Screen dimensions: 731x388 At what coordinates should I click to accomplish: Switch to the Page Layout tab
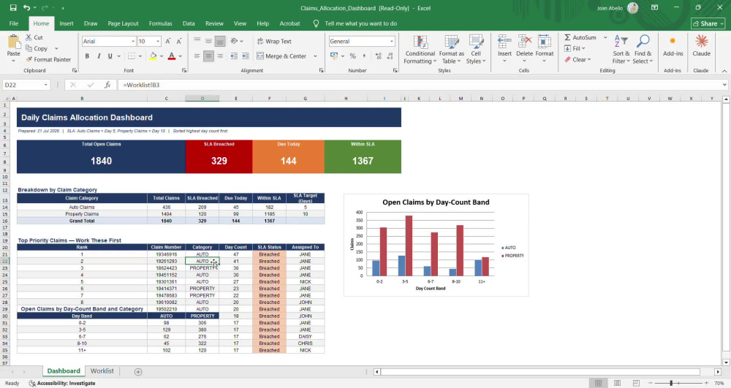click(123, 23)
